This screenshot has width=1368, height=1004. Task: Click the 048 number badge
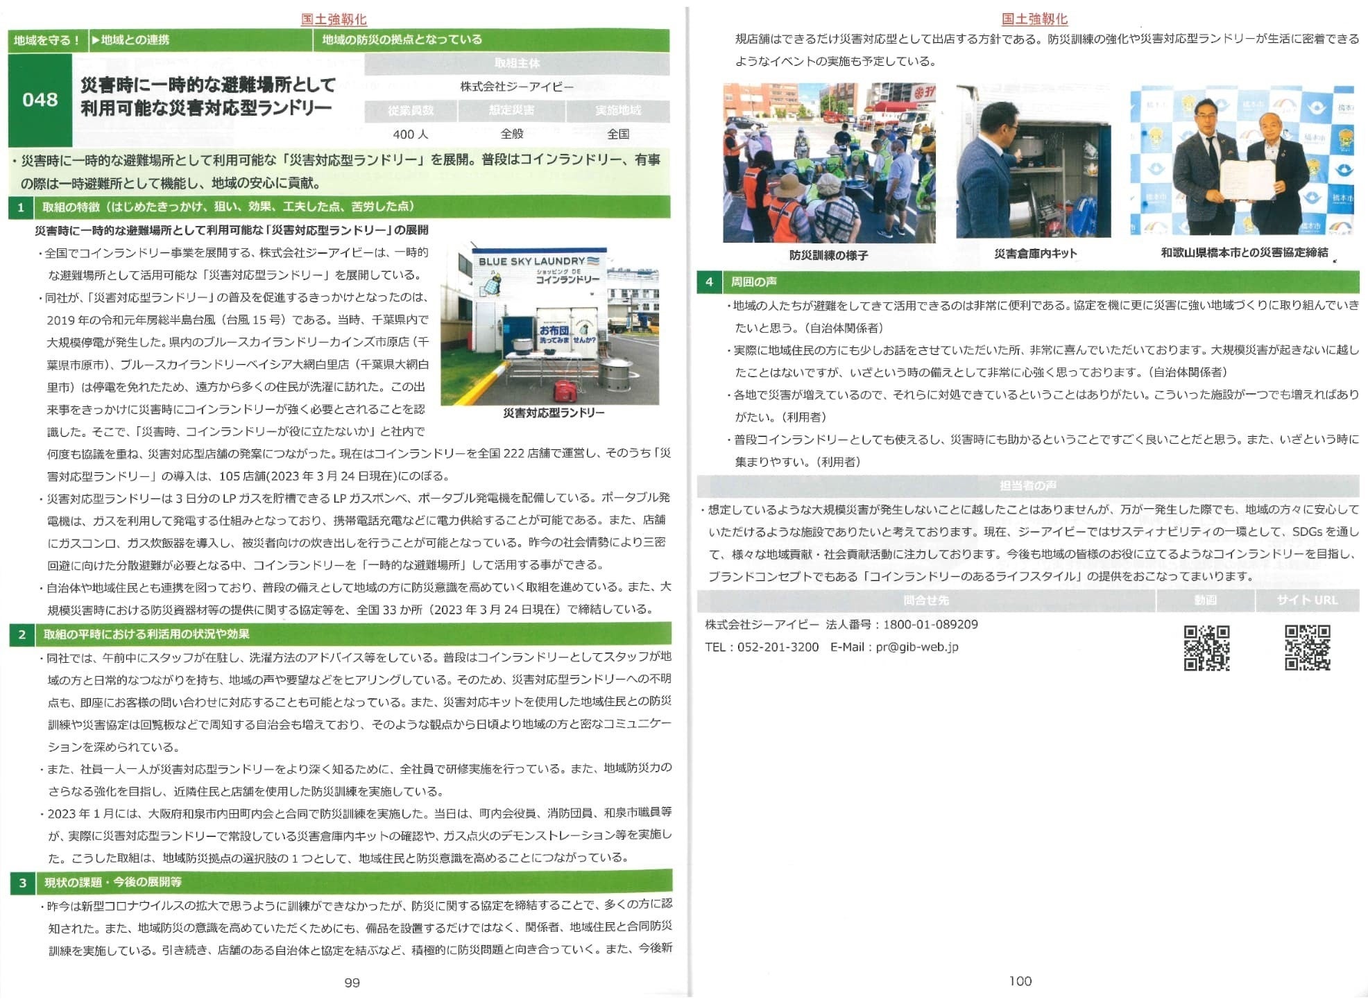(x=40, y=100)
